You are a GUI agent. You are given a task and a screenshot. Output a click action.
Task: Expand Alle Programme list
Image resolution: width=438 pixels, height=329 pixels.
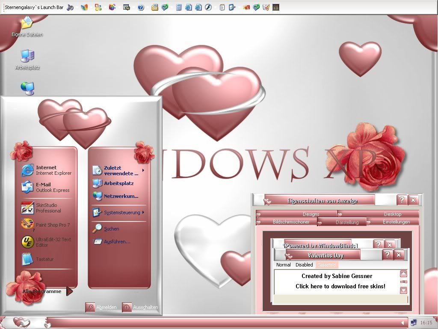47,291
